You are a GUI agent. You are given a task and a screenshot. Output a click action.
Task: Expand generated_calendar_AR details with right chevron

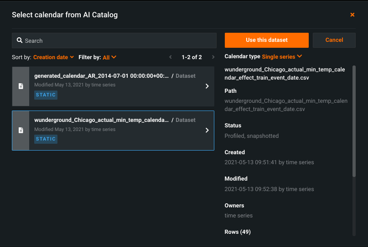[207, 86]
